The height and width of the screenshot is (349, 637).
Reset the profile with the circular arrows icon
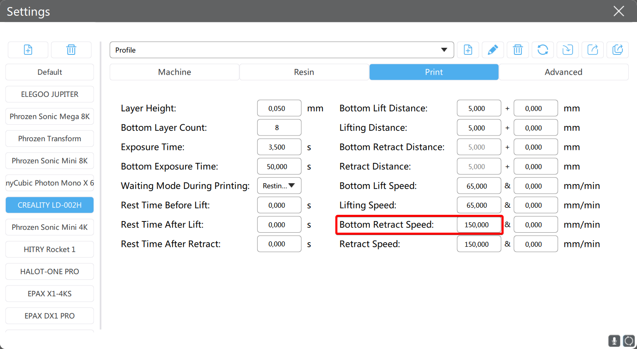click(x=543, y=50)
